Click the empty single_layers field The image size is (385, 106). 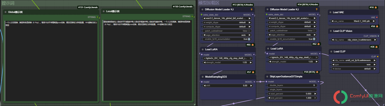[x=292, y=90]
